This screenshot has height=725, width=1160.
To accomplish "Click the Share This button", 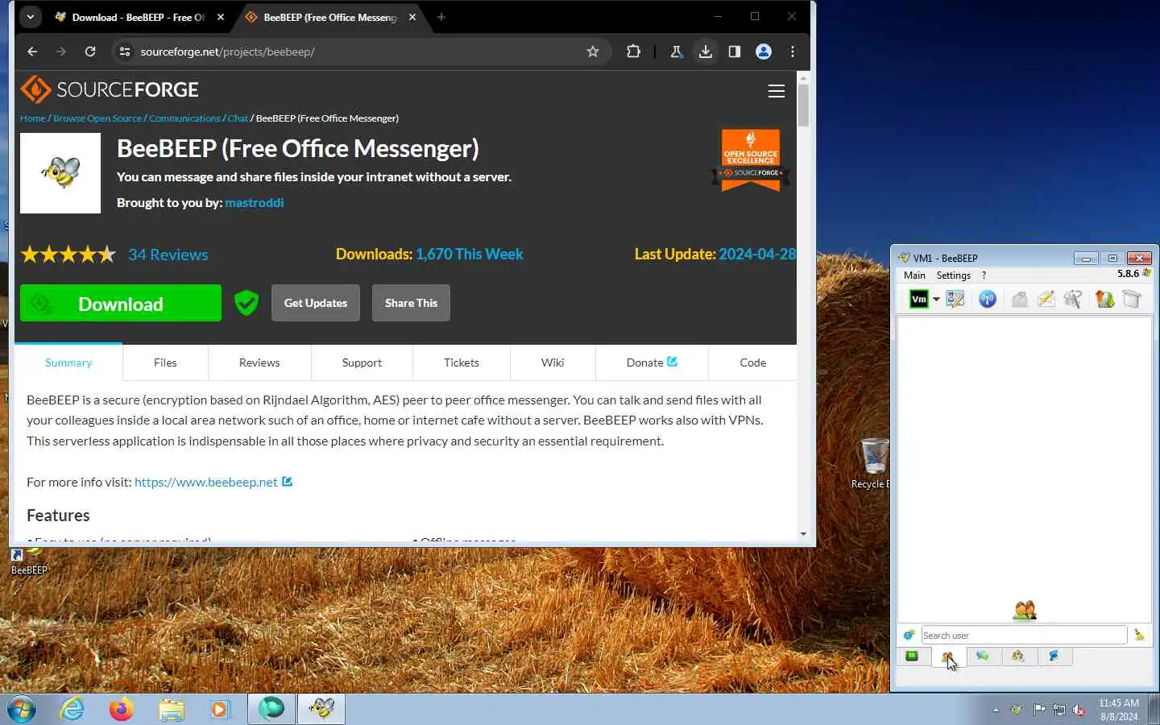I will [x=411, y=303].
